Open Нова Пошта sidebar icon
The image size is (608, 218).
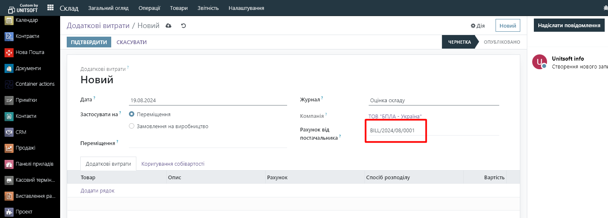(x=9, y=52)
